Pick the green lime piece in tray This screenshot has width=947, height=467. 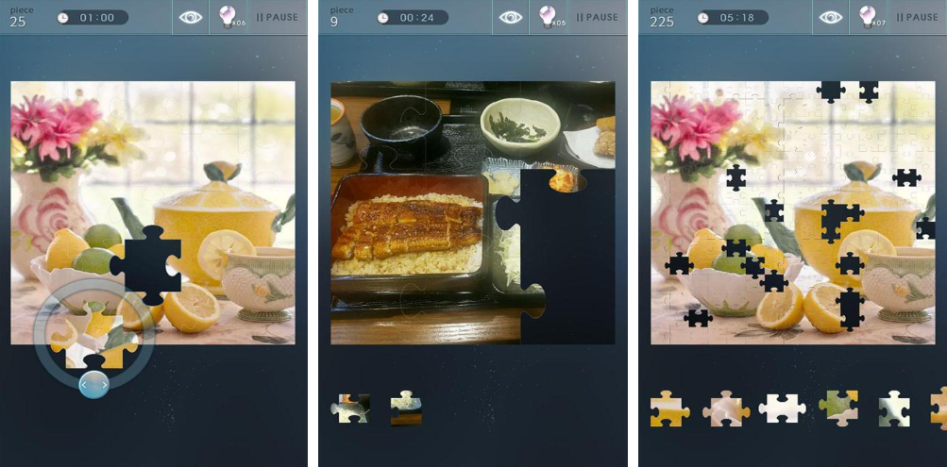point(838,409)
